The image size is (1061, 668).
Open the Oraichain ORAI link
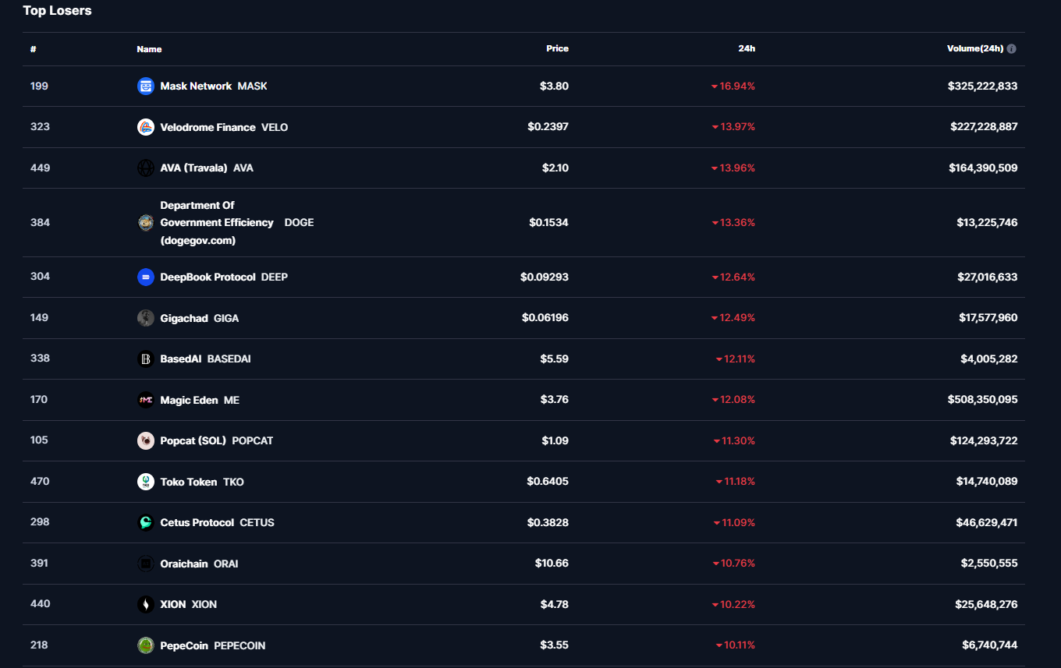point(199,564)
